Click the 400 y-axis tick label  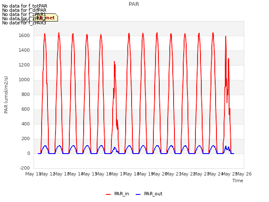click(x=26, y=124)
